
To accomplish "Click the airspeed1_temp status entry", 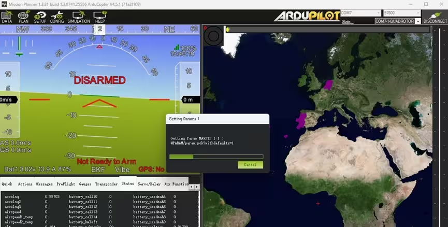I will (x=19, y=217).
